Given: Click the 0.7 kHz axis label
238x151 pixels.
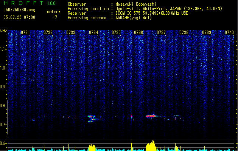Looking at the screenshot, I should pyautogui.click(x=3, y=125).
